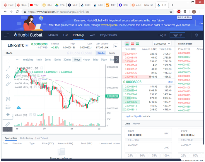205x162 pixels.
Task: Show only sell orders view
Action: coord(132,43)
